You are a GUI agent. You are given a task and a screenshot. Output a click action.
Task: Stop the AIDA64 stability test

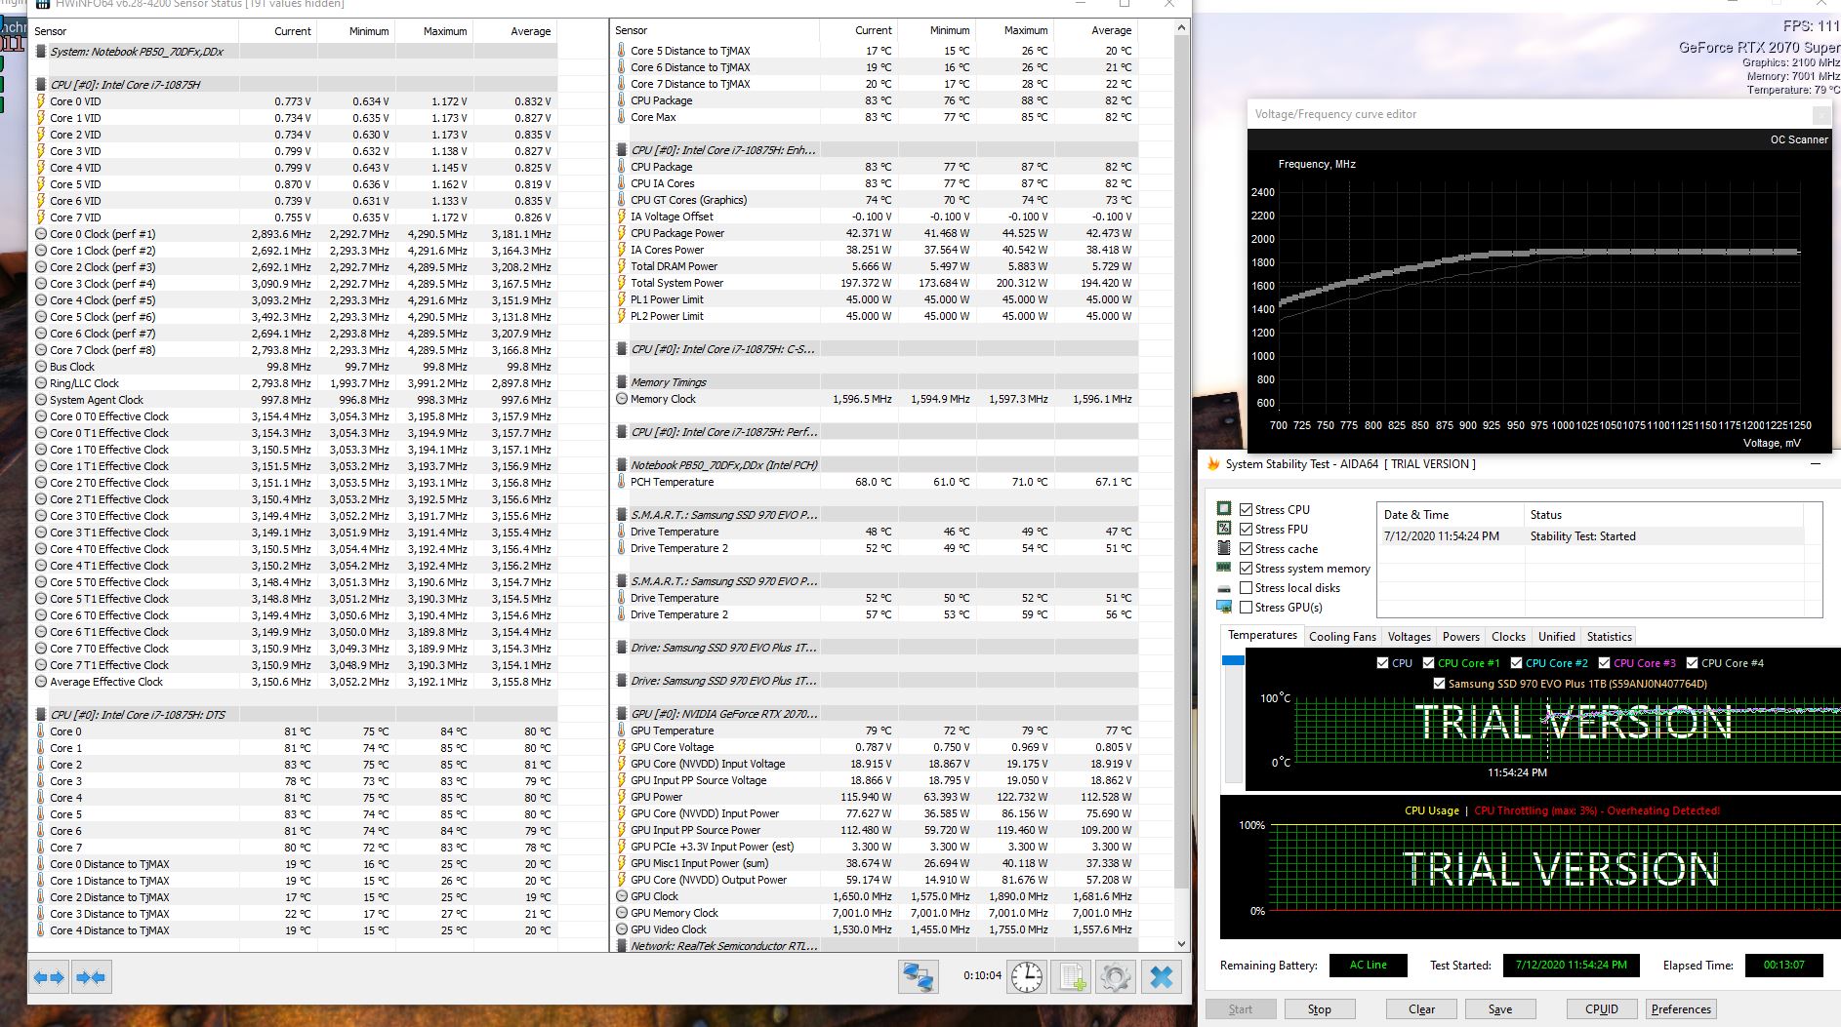1319,1009
